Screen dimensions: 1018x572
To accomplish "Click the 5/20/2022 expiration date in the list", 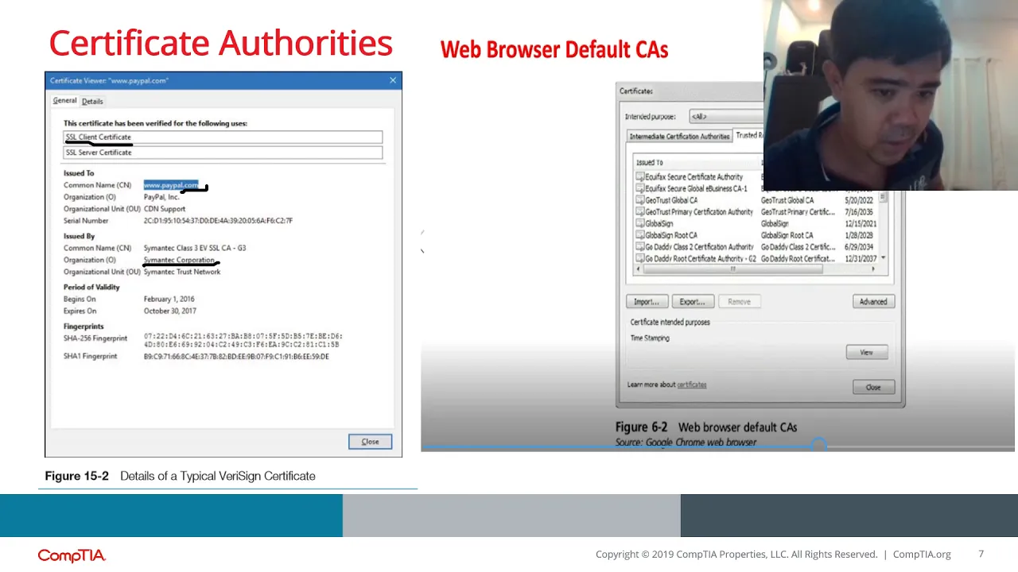I will (x=859, y=200).
